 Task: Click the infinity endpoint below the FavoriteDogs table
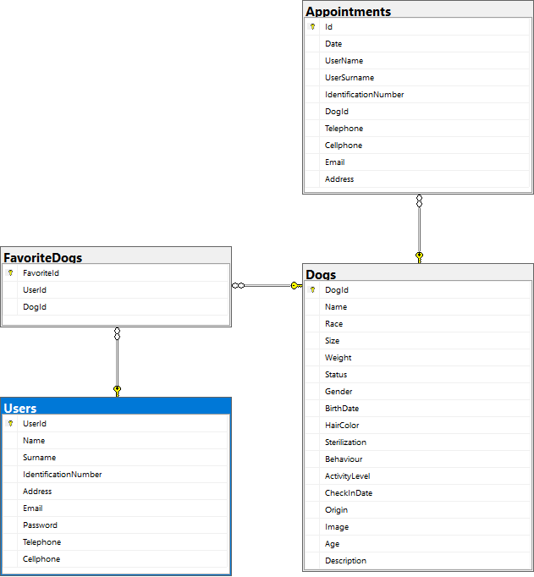(117, 333)
